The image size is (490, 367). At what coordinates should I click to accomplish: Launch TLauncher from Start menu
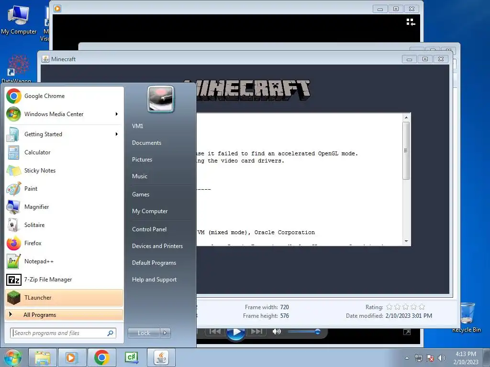(64, 297)
